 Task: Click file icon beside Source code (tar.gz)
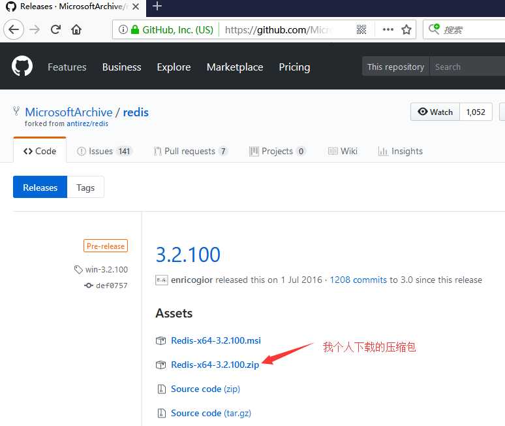(x=161, y=413)
